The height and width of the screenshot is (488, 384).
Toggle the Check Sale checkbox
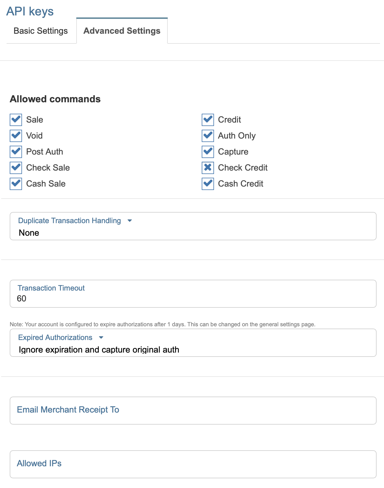click(x=16, y=168)
